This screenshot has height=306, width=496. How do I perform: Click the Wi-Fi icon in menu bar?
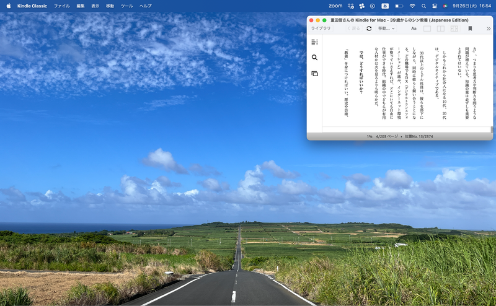pos(412,6)
